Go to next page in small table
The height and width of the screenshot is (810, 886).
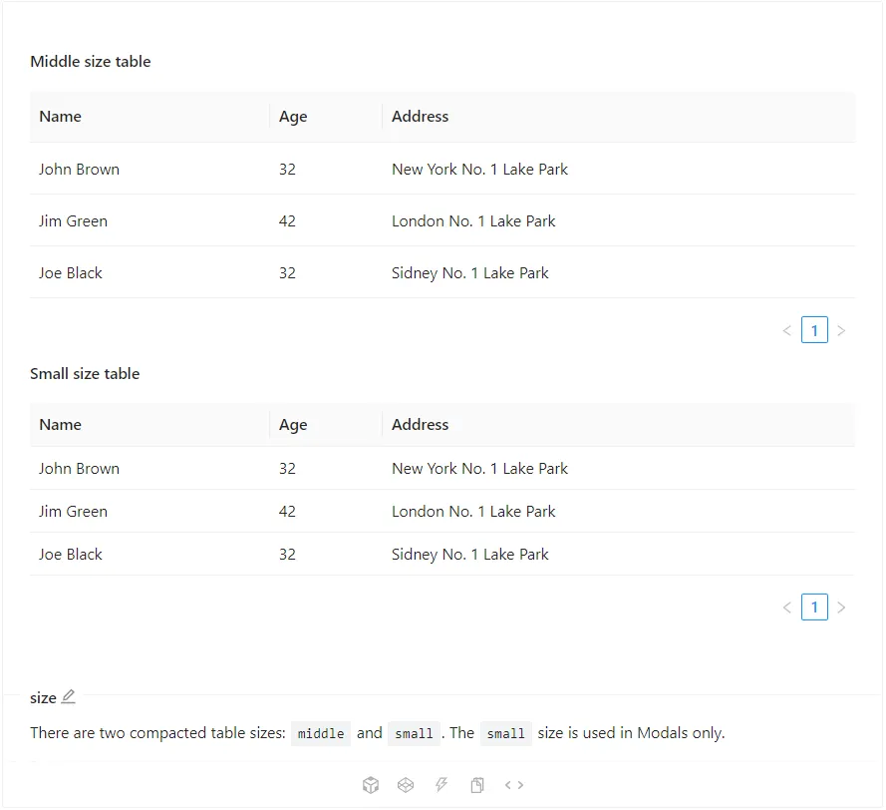pos(841,607)
